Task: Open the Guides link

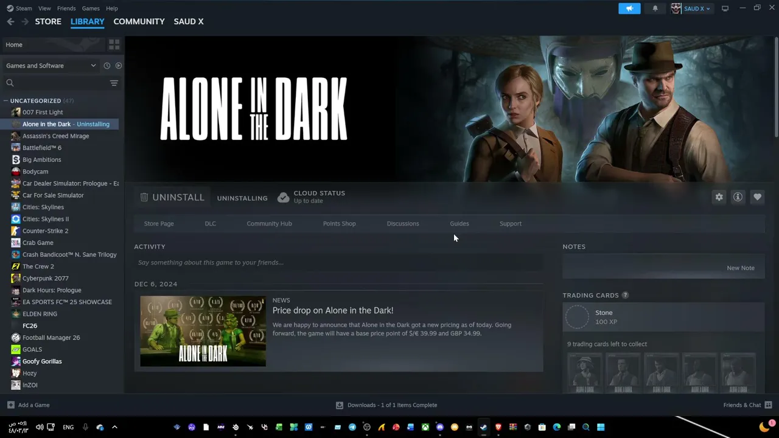Action: [459, 224]
